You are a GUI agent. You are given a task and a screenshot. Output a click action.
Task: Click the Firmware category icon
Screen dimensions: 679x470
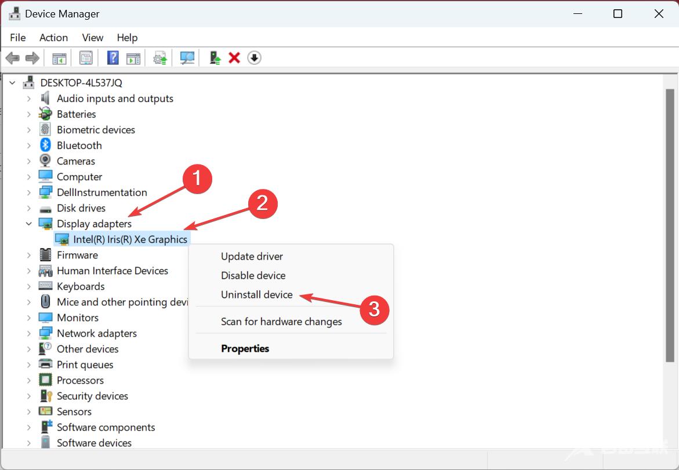coord(45,254)
